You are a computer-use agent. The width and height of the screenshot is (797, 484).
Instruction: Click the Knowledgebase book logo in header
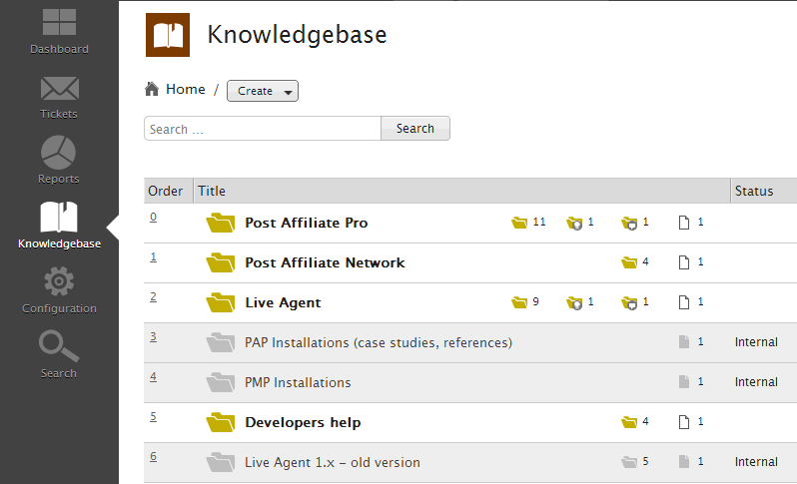click(x=167, y=35)
